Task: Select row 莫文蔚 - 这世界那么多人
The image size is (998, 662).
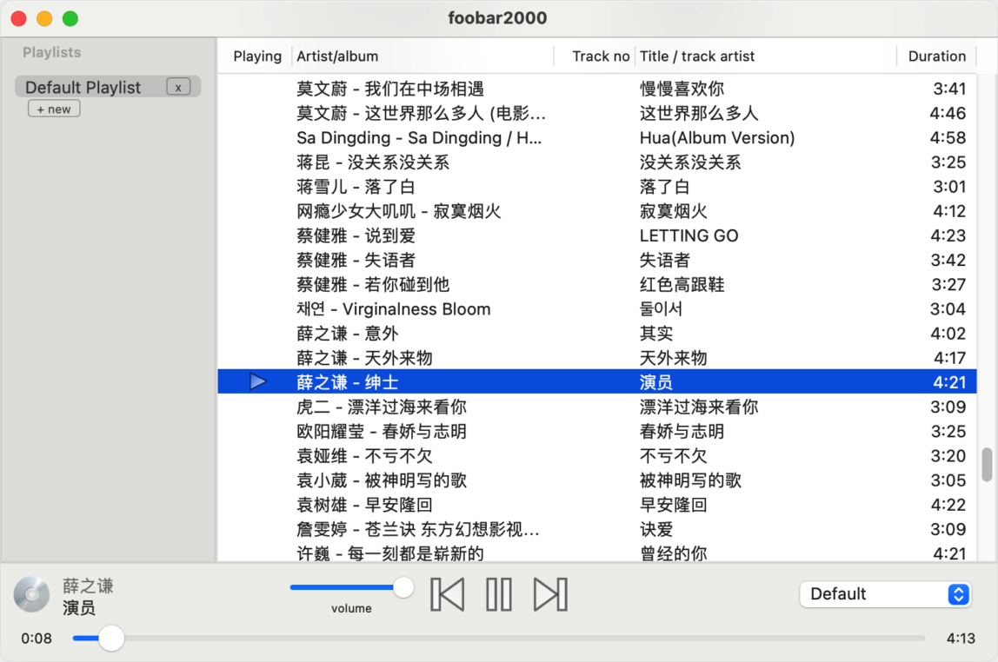Action: 597,113
